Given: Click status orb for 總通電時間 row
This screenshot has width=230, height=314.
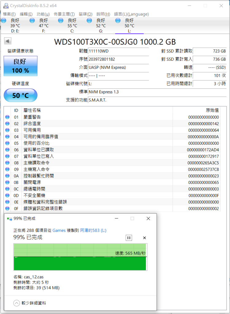Looking at the screenshot, I should [7, 189].
